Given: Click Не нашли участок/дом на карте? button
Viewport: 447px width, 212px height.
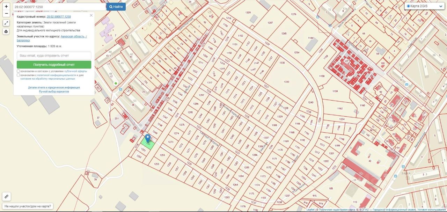Looking at the screenshot, I should [x=27, y=206].
